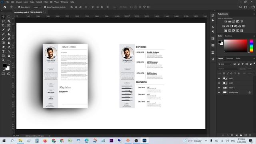Open the Color panel menu
Screen dimensions: 256x144
(254, 36)
